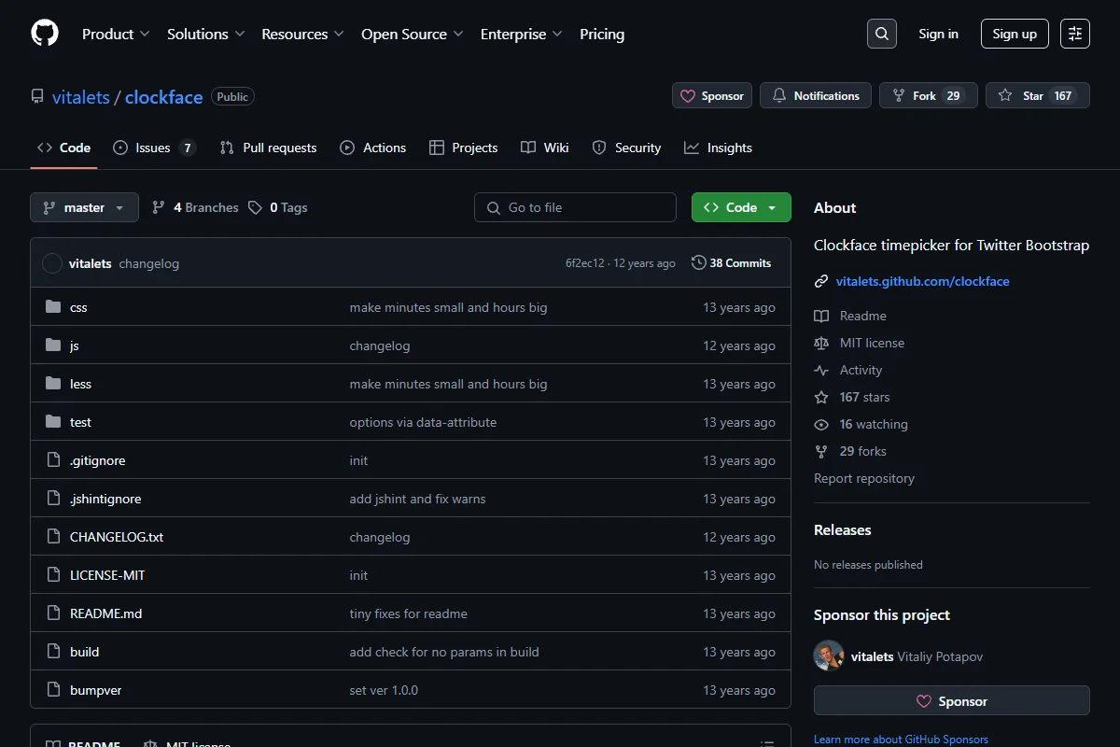The image size is (1120, 747).
Task: Open the Insights tab
Action: pyautogui.click(x=718, y=148)
